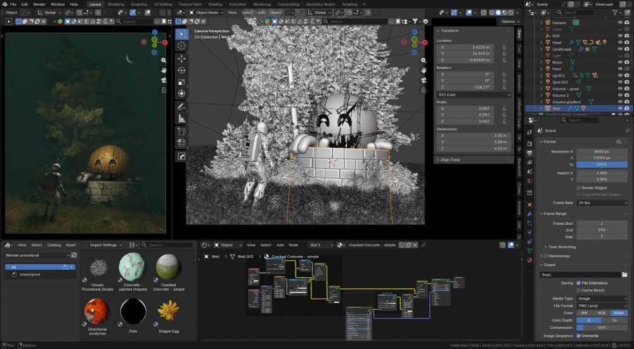Viewport: 634px width, 349px height.
Task: Click the Format presets icon
Action: (619, 142)
